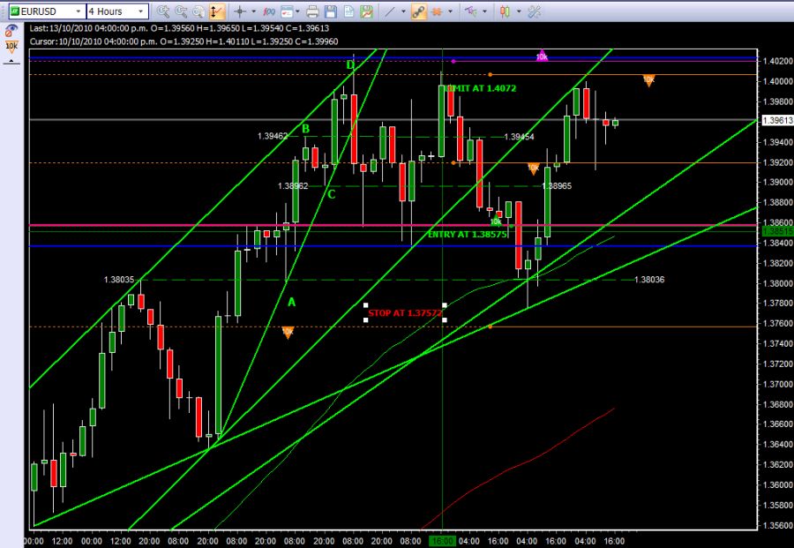Toggle the eye visibility icon at left

pos(11,29)
